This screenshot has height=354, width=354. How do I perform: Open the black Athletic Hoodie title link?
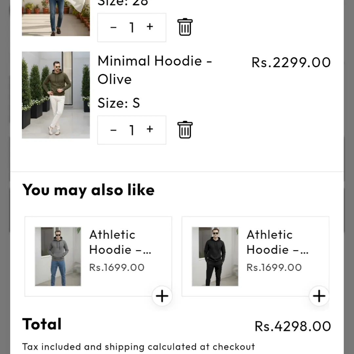click(277, 242)
